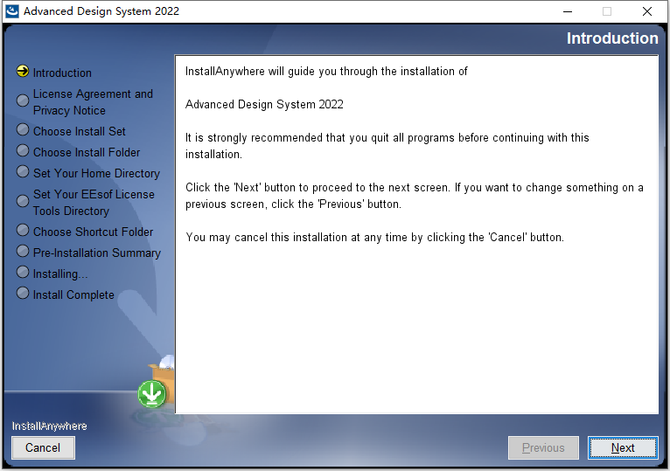Image resolution: width=670 pixels, height=471 pixels.
Task: Click the 'strongly recommended' paragraph text
Action: pos(387,146)
